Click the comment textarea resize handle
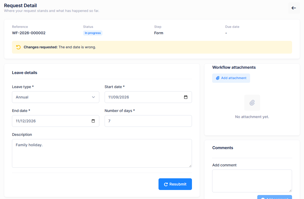Image resolution: width=304 pixels, height=199 pixels. tap(290, 191)
